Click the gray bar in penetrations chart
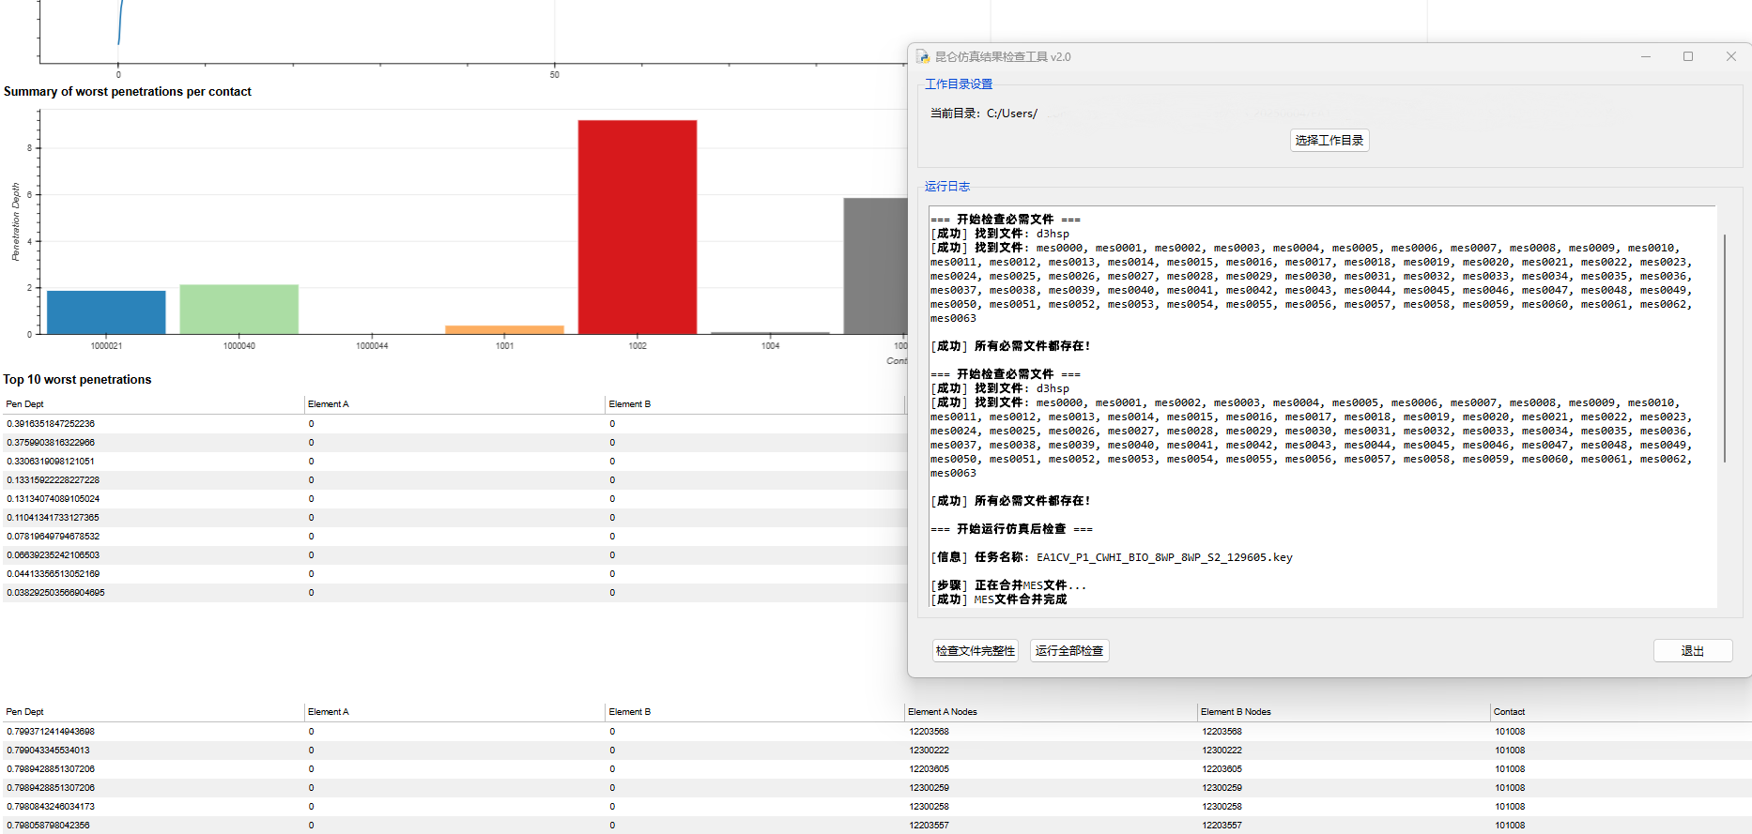 [874, 265]
